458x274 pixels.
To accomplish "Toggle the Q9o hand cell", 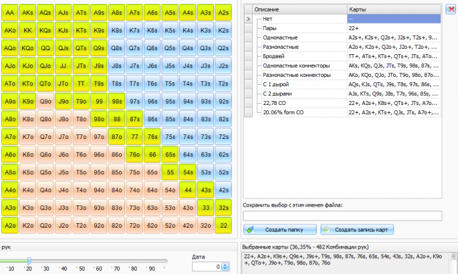I will click(x=46, y=101).
